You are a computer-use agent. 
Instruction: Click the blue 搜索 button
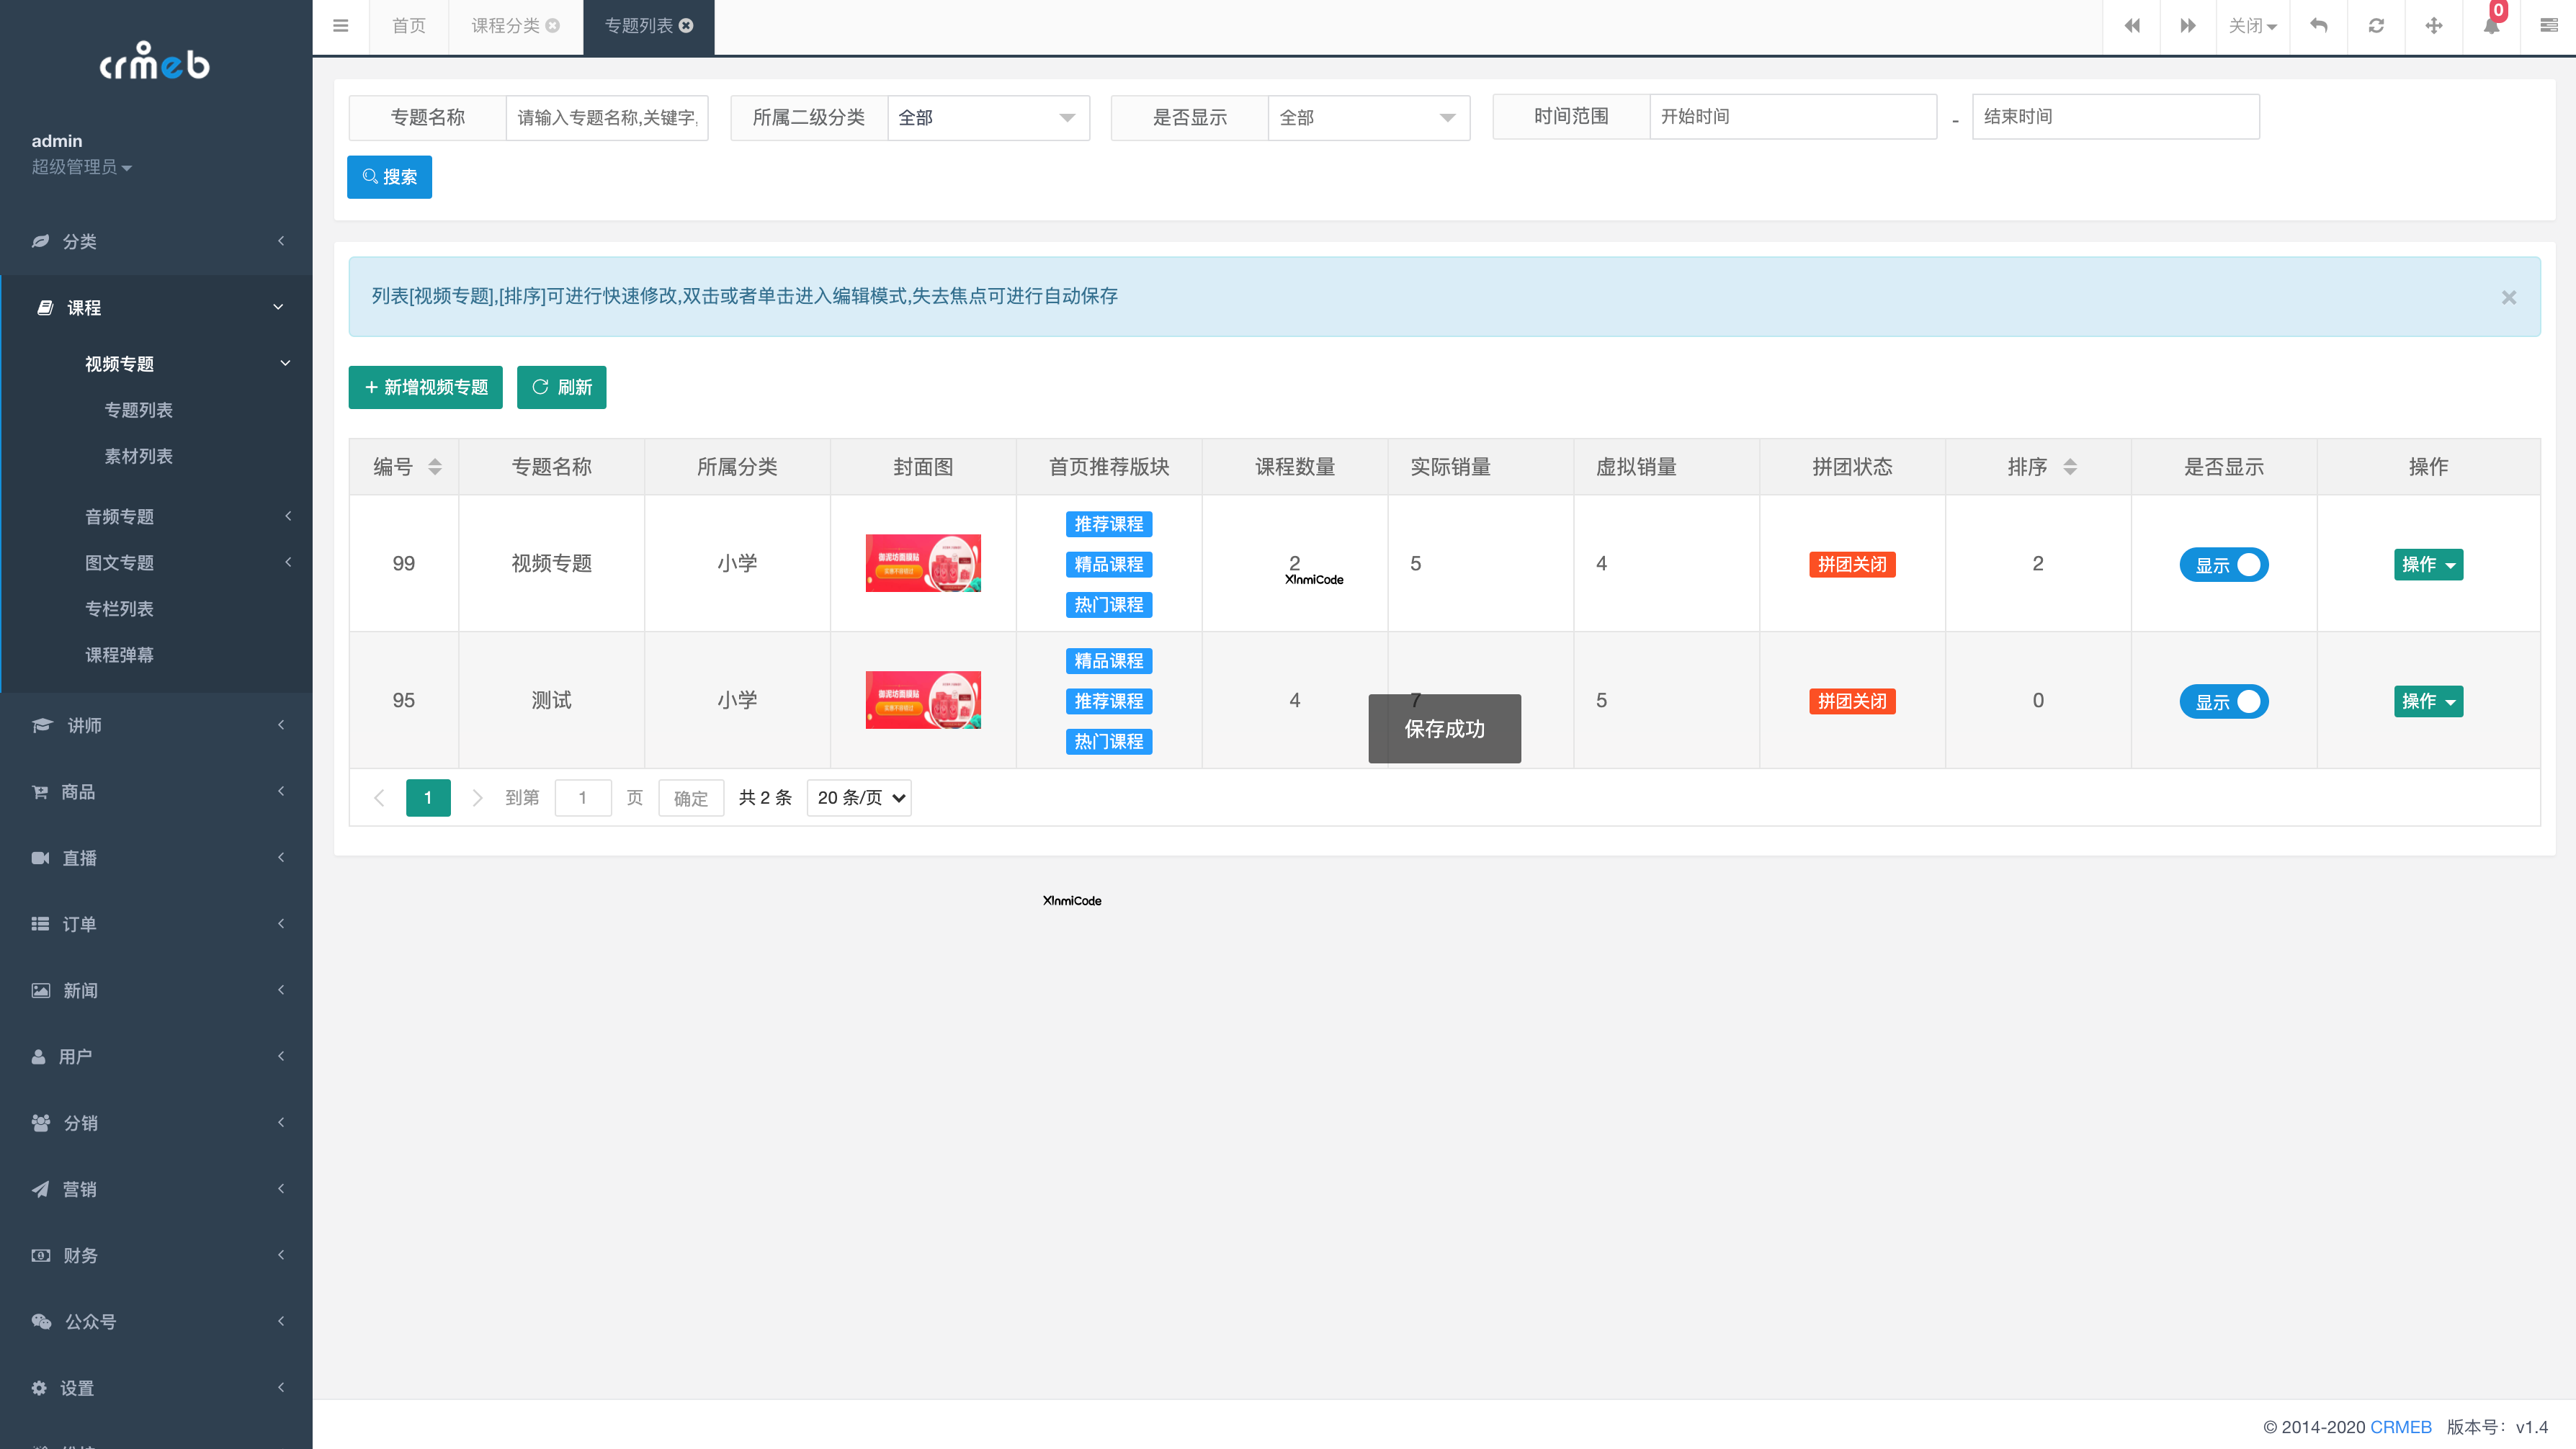(389, 177)
